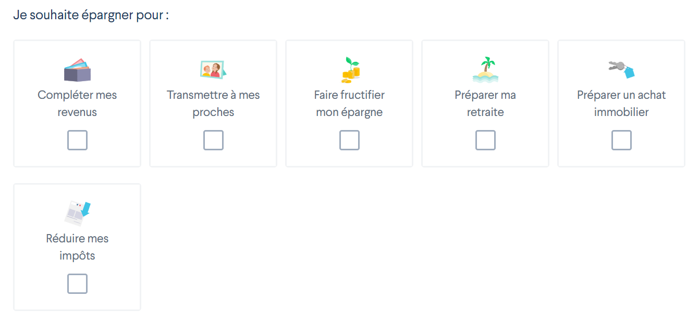Check the Compléter mes revenus checkbox

77,140
